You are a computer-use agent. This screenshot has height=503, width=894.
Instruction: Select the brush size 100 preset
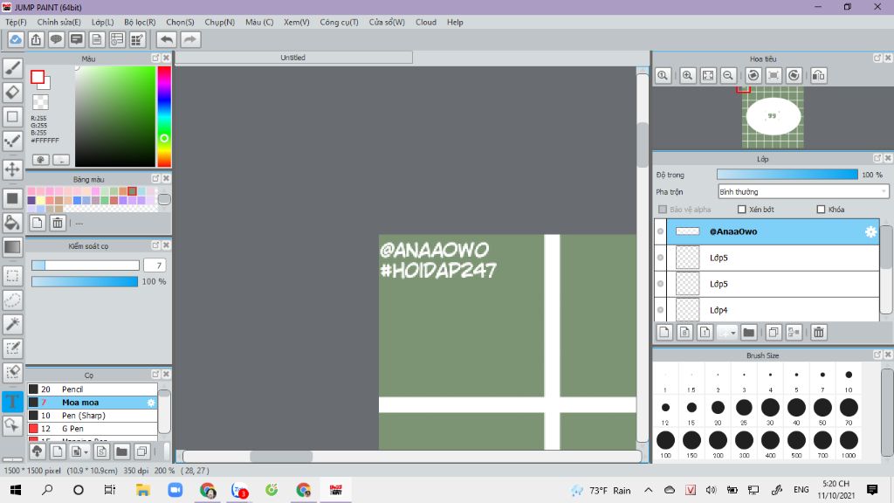pyautogui.click(x=665, y=440)
